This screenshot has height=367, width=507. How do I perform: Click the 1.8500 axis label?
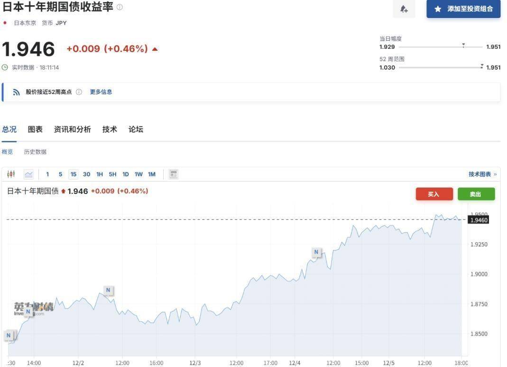coord(479,334)
